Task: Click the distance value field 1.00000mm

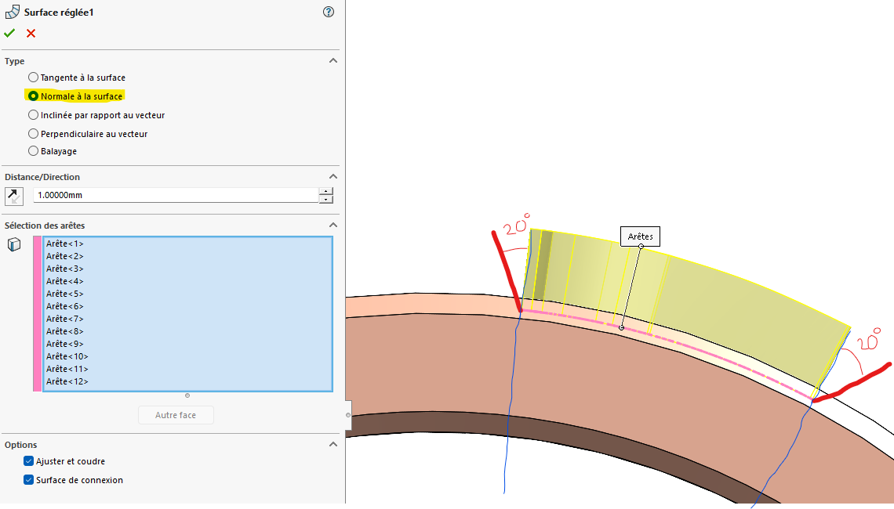Action: pyautogui.click(x=175, y=195)
